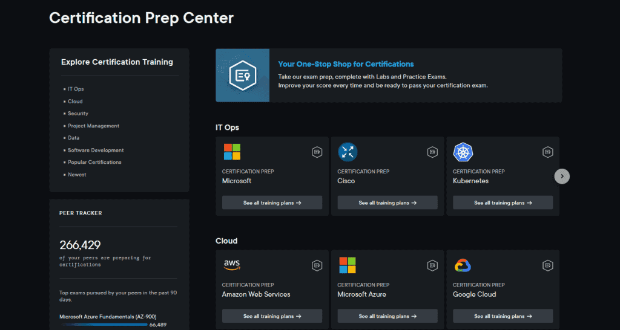The image size is (620, 330).
Task: Open Project Management in the category list
Action: tap(93, 126)
